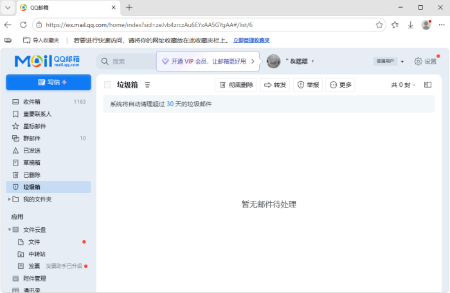Viewport: 450px width, 293px height.
Task: Expand the nickname dropdown arrow
Action: tap(313, 61)
